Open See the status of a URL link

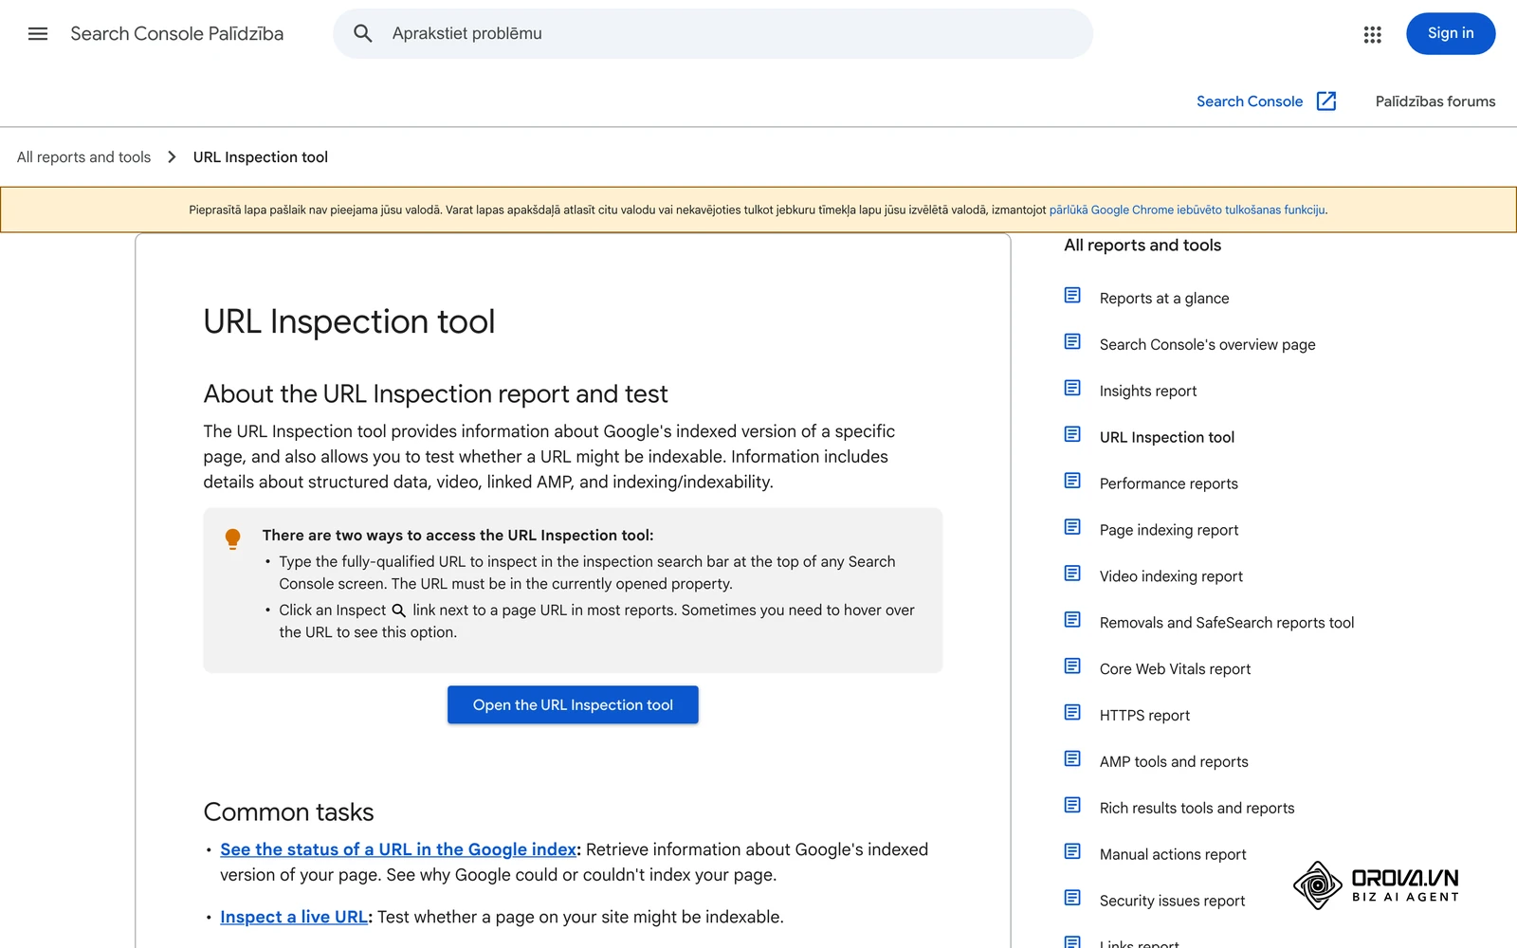[x=398, y=850]
